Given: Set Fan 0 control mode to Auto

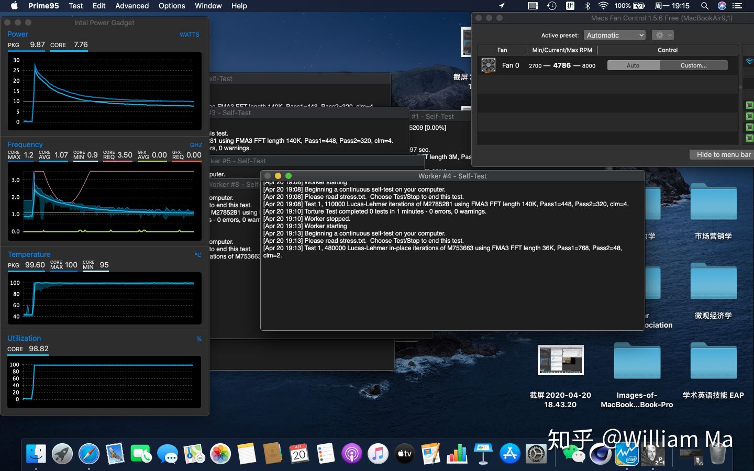Looking at the screenshot, I should [634, 65].
